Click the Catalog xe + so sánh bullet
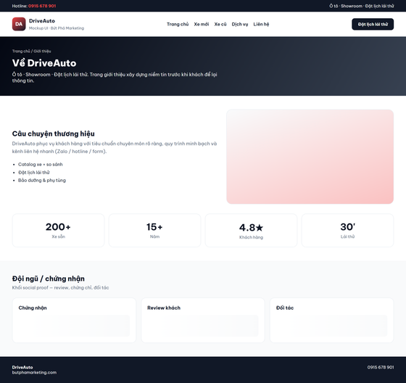The height and width of the screenshot is (383, 406). [x=41, y=164]
